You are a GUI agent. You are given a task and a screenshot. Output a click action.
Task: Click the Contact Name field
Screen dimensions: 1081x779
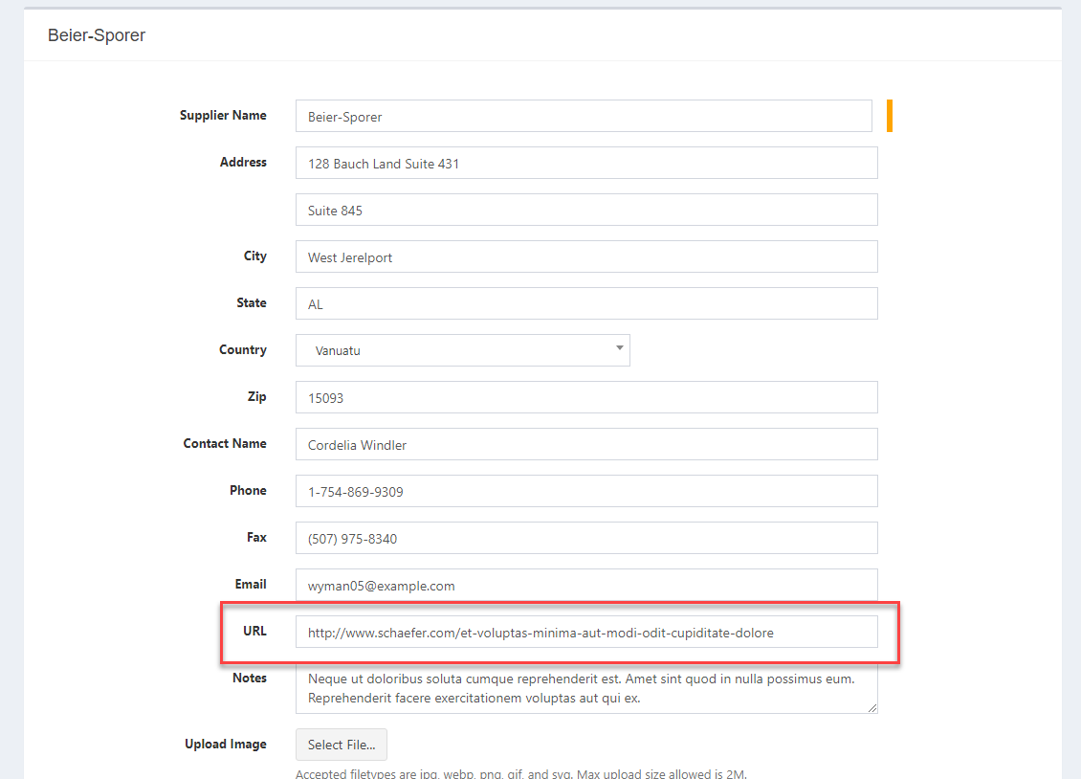584,444
